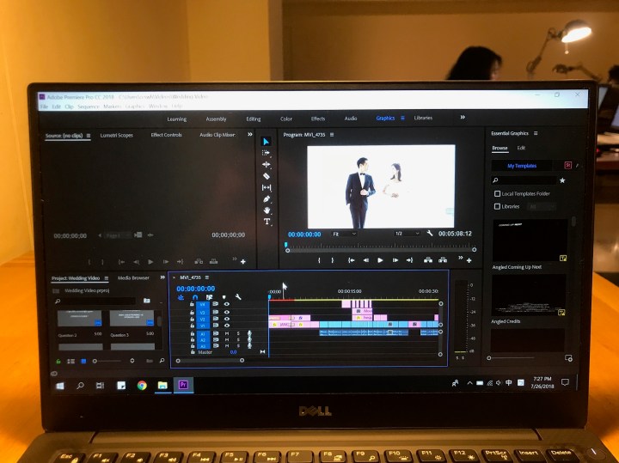Select the Razor tool
The width and height of the screenshot is (619, 463).
click(267, 175)
